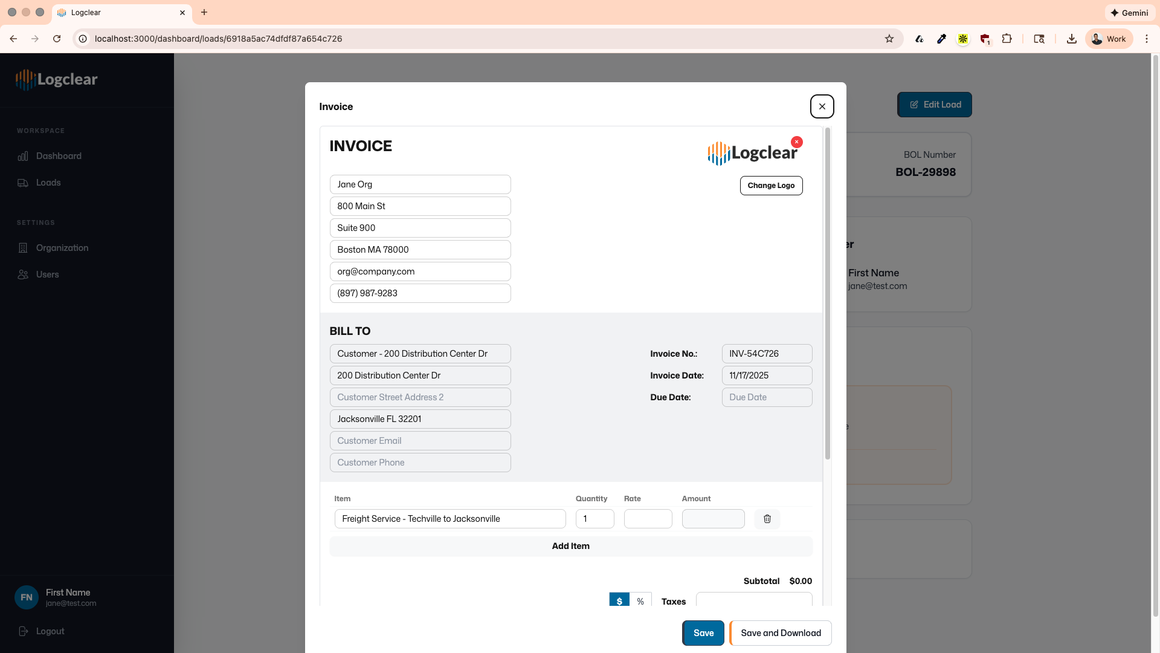Open the Users settings page
The height and width of the screenshot is (653, 1160).
coord(47,274)
